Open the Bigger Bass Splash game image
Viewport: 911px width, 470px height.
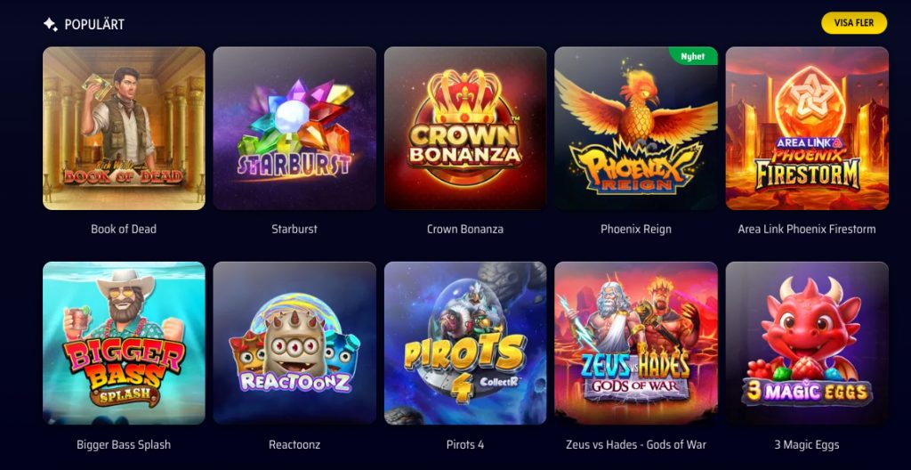point(124,344)
